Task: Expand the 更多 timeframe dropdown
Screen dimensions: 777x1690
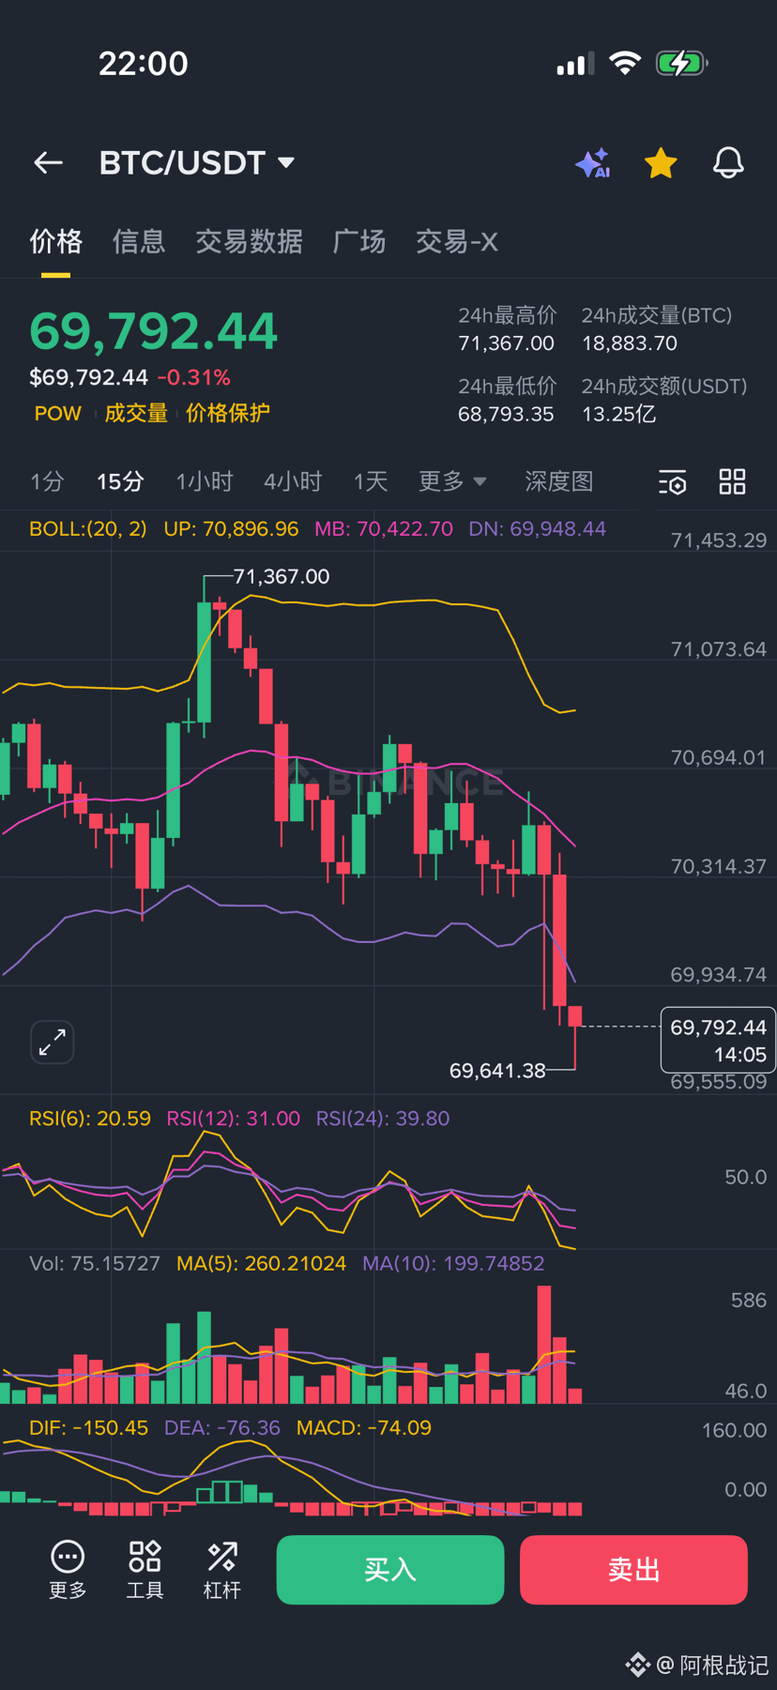Action: pos(452,482)
